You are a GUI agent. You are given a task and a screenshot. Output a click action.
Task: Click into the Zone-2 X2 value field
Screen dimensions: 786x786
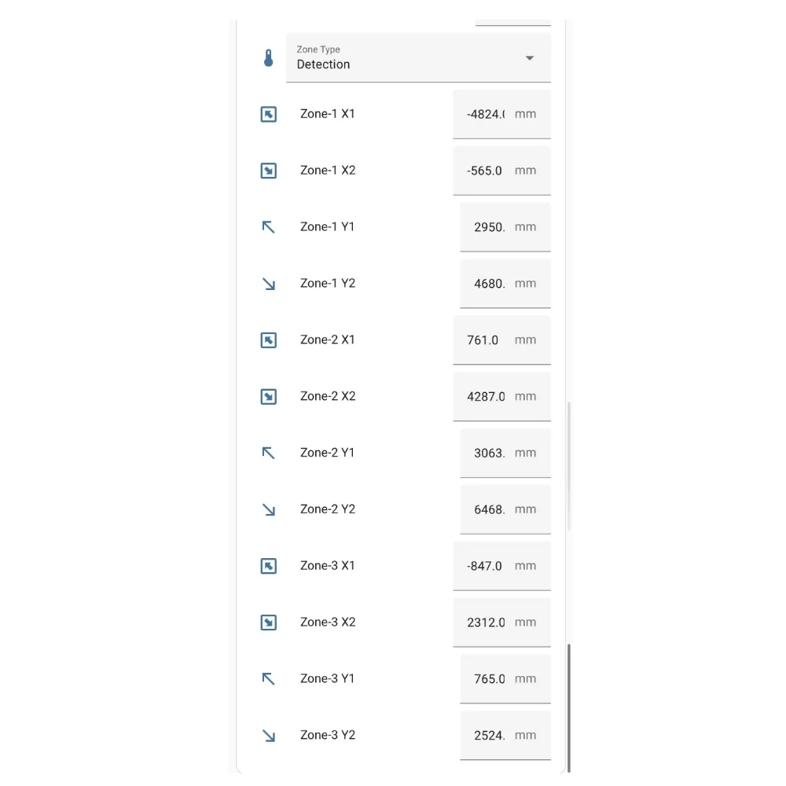click(487, 397)
